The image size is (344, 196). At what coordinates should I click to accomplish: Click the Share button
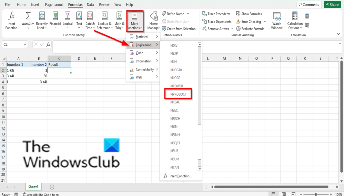point(332,5)
